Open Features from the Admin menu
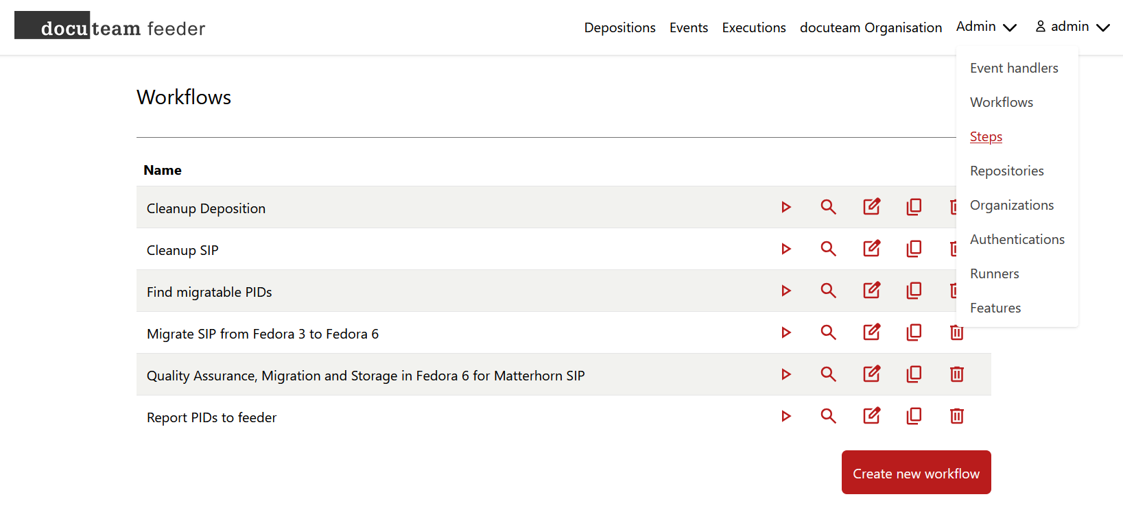The image size is (1123, 512). (x=995, y=308)
